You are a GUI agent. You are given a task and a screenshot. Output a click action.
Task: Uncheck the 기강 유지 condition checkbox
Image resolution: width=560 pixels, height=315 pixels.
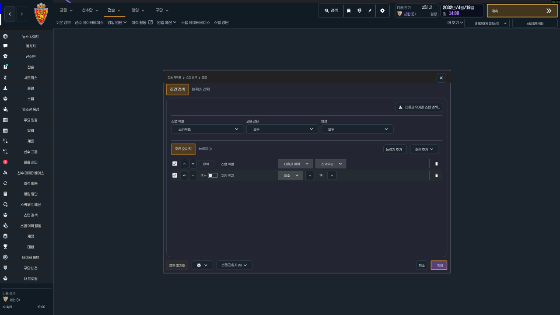click(175, 175)
